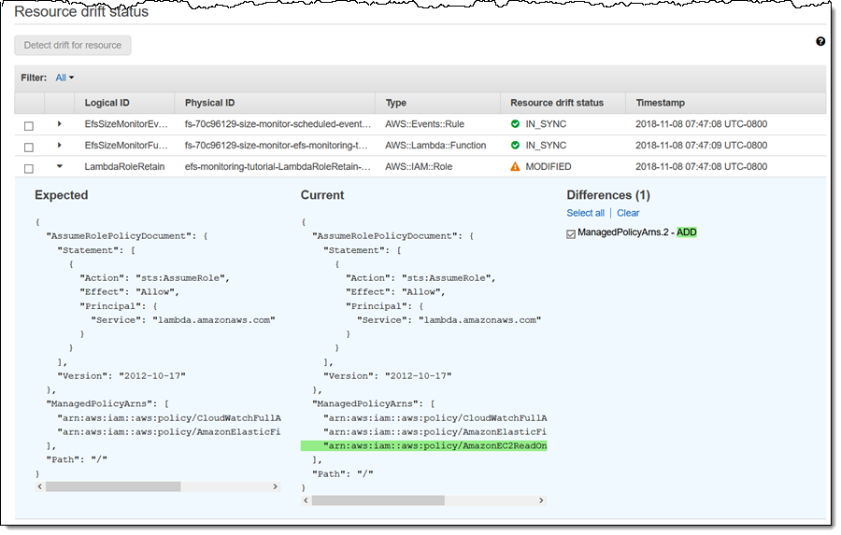Viewport: 841px width, 535px height.
Task: Click the orange MODIFIED warning icon
Action: coord(515,167)
